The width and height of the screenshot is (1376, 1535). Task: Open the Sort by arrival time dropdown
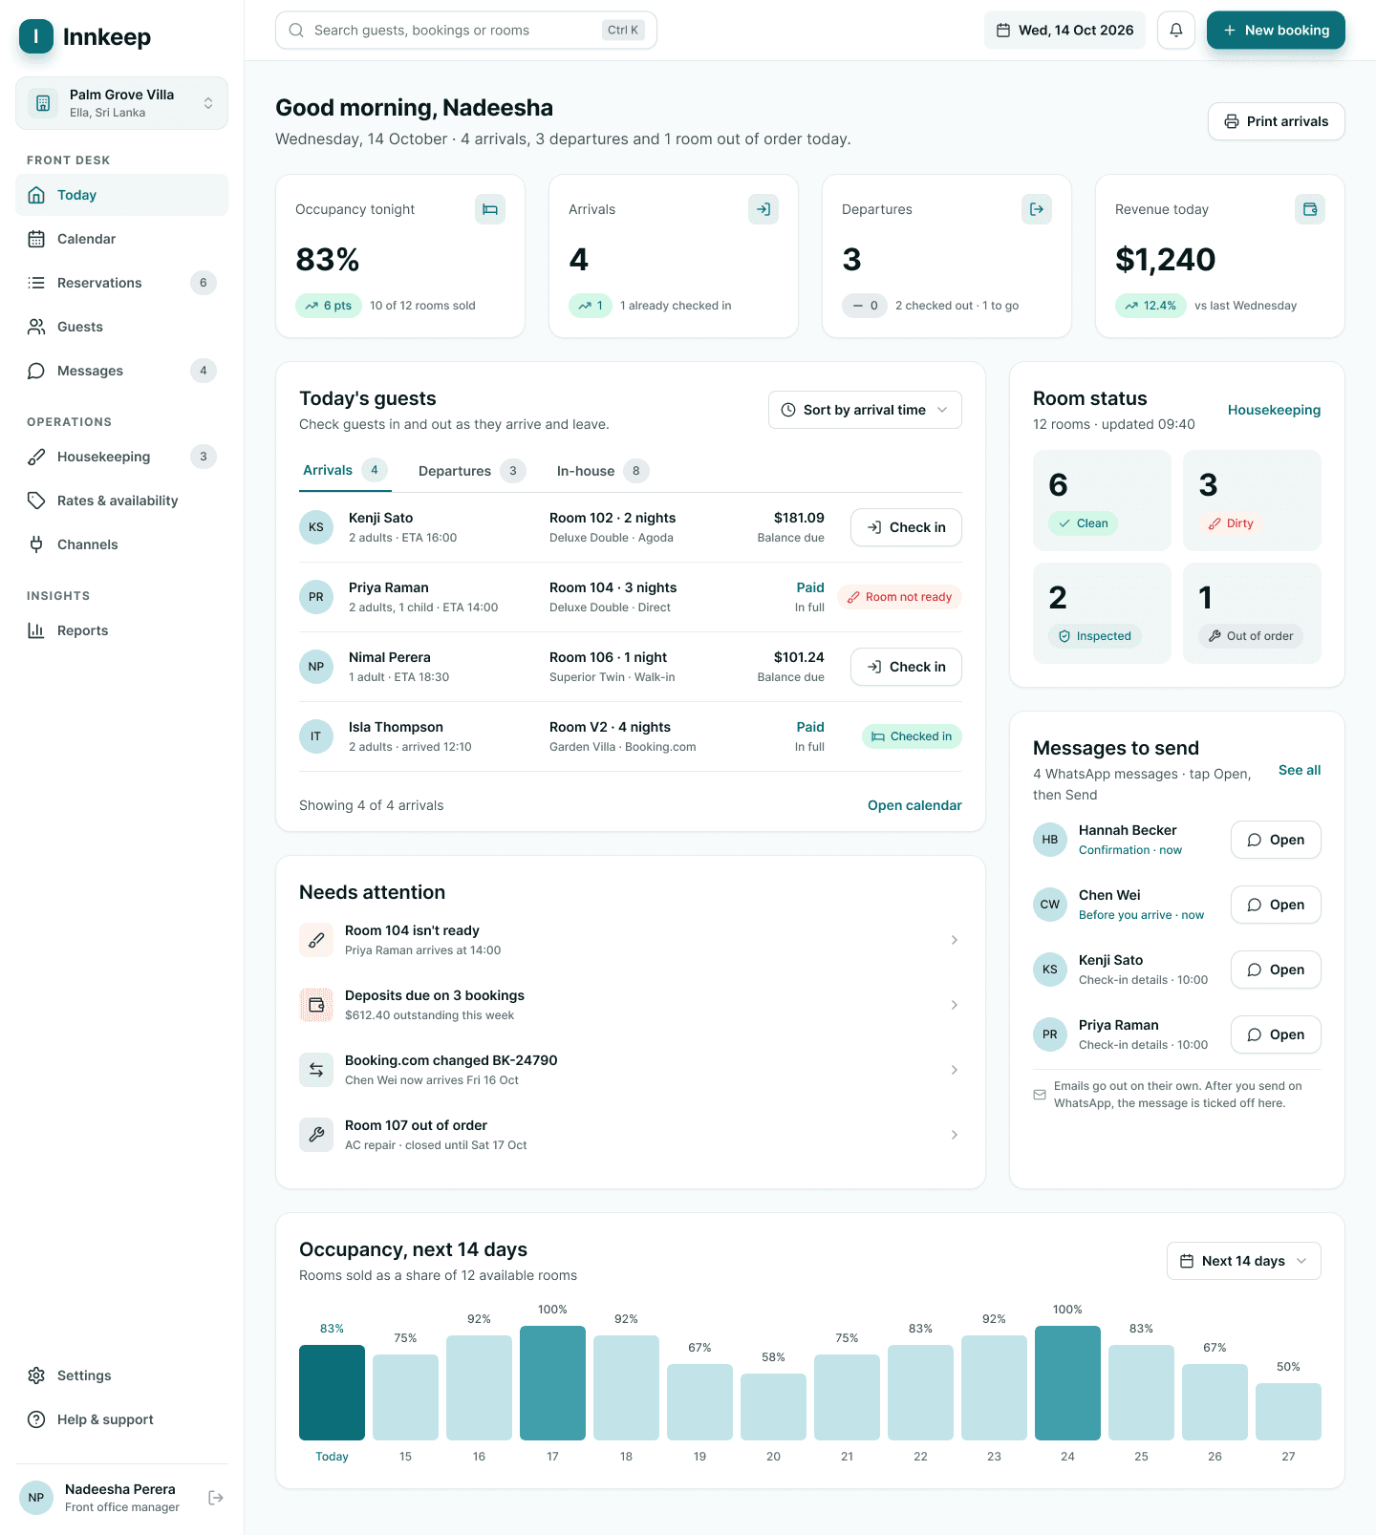865,410
